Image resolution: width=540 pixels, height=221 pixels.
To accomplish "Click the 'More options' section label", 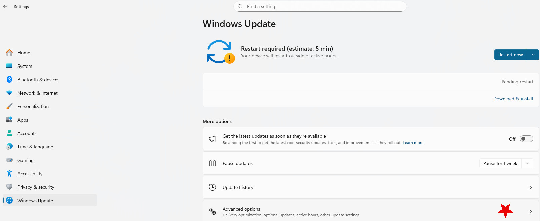I will [217, 121].
